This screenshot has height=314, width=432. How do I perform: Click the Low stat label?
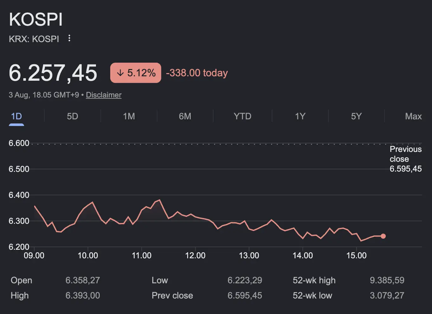click(x=160, y=280)
